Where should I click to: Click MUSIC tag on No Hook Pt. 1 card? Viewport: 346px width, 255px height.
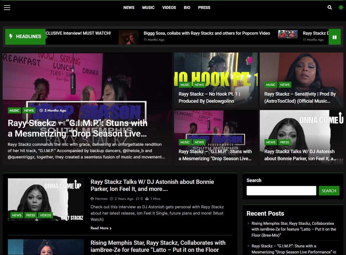click(185, 85)
